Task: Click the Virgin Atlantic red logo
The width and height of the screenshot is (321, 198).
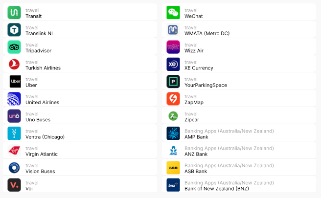Action: pyautogui.click(x=14, y=151)
